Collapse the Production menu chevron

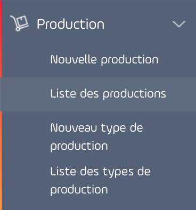coord(179,24)
